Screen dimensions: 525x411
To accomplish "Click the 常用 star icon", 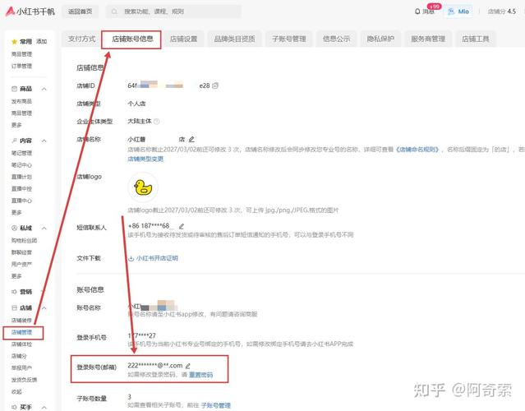I will tap(14, 42).
